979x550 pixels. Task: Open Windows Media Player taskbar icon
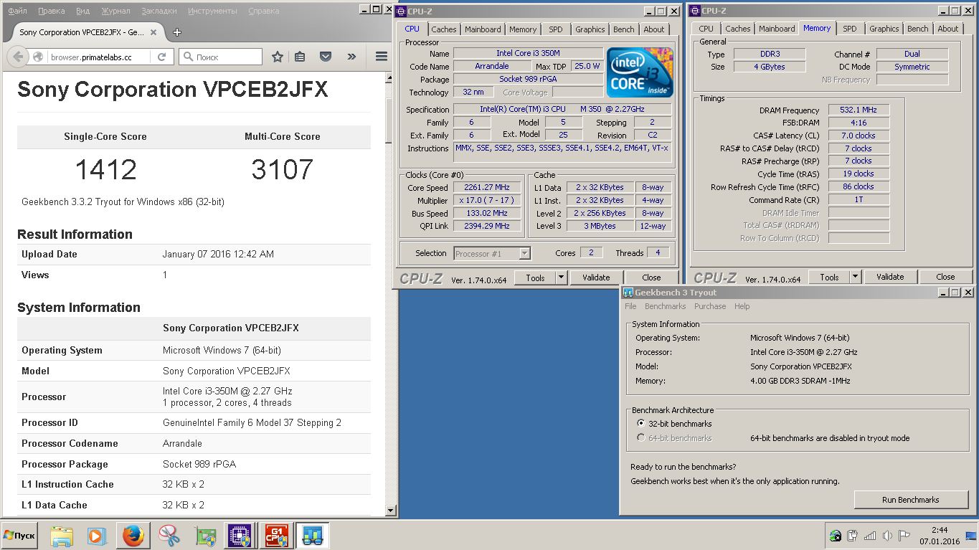(96, 536)
